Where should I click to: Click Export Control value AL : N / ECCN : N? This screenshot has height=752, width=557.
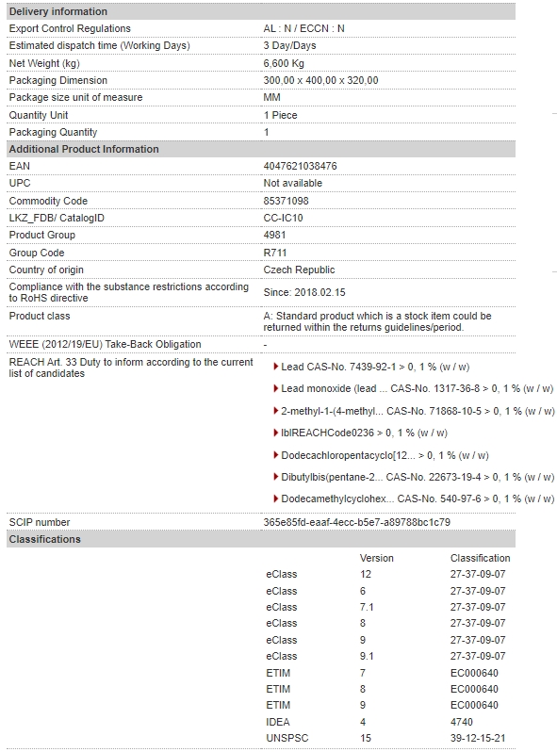click(x=303, y=28)
